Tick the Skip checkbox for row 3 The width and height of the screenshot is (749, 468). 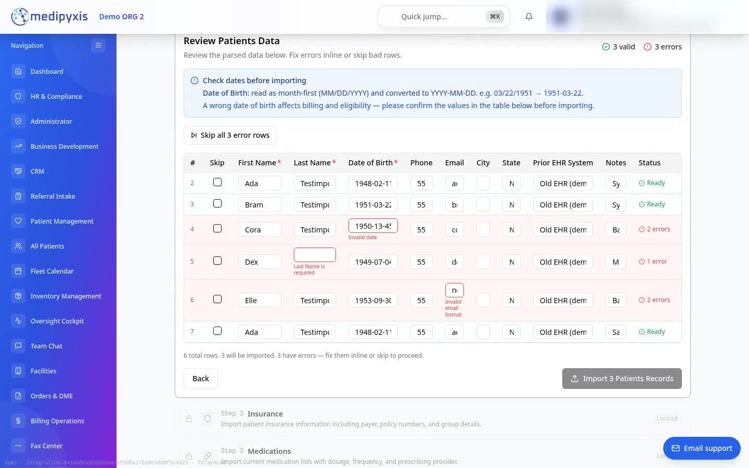click(217, 203)
